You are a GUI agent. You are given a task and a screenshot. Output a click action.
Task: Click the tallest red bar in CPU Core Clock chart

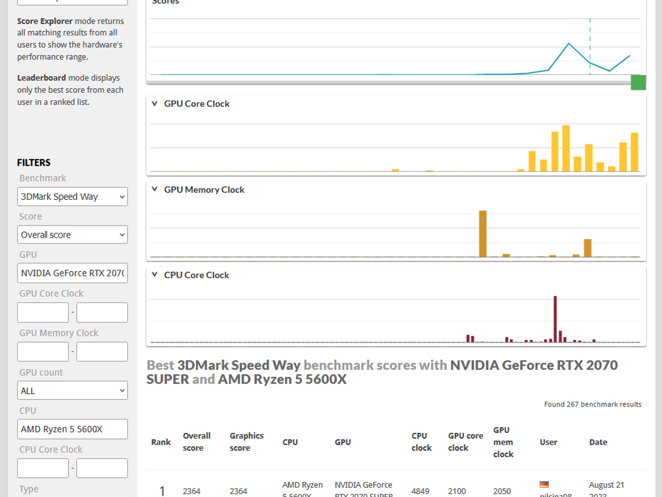555,319
